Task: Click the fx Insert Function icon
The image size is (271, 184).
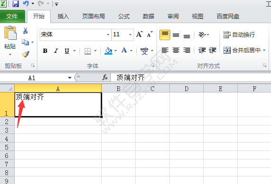Action: pyautogui.click(x=105, y=77)
